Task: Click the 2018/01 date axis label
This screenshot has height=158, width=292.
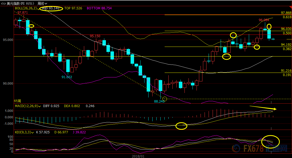Action: [138, 156]
